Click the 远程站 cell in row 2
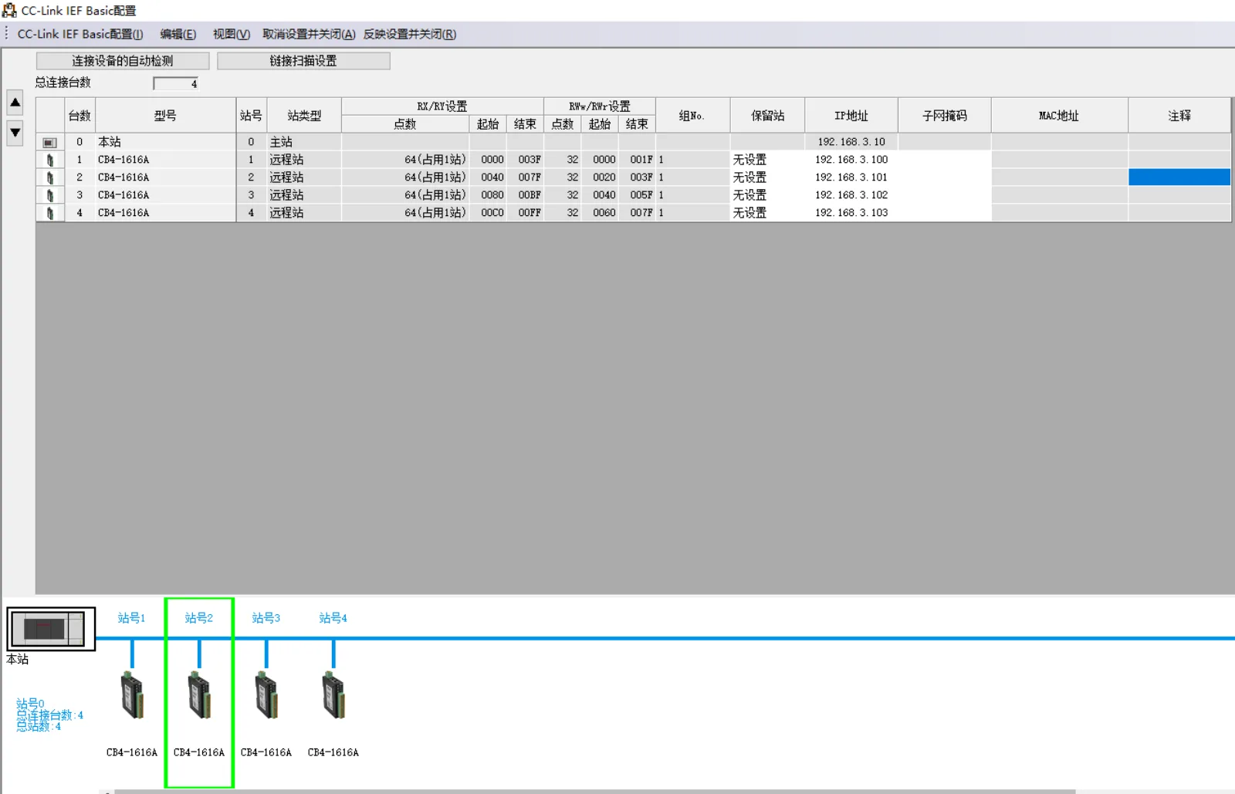1235x794 pixels. [304, 177]
